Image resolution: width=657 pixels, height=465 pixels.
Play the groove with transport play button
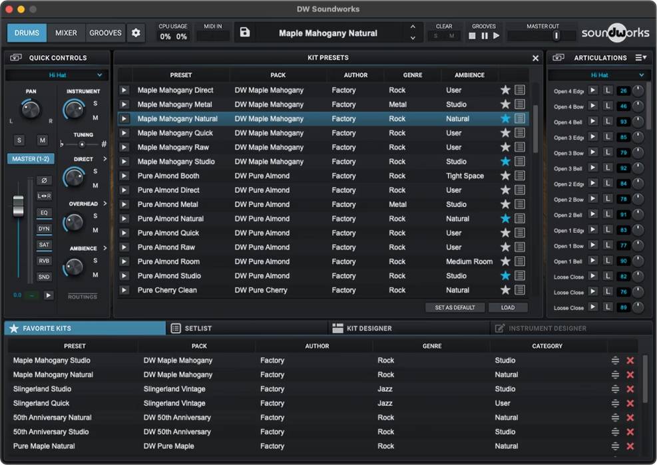496,36
